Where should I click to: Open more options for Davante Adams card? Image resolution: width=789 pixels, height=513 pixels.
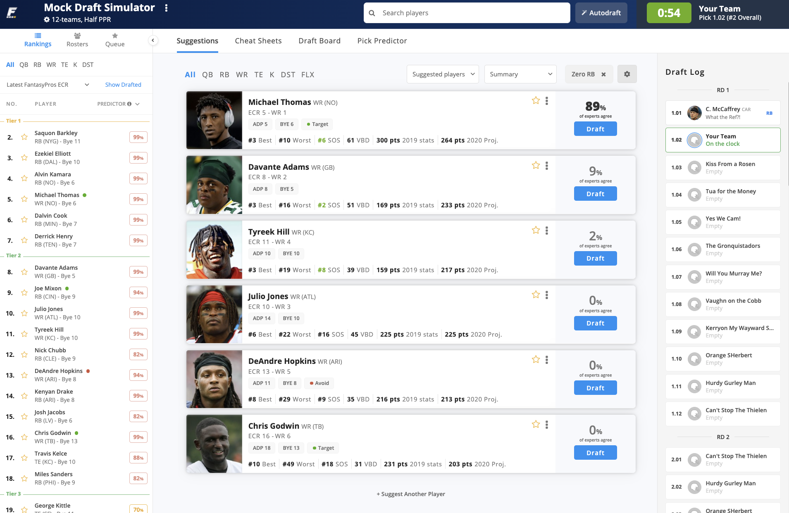(547, 166)
